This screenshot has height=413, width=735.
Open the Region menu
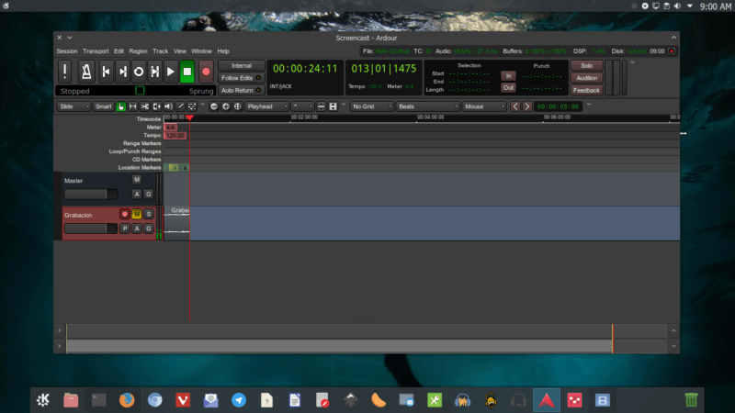click(139, 51)
